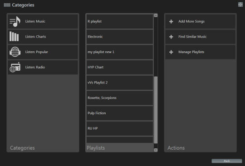Click the plus icon beside Add More Songs
Viewport: 245px width, 166px height.
click(x=171, y=21)
